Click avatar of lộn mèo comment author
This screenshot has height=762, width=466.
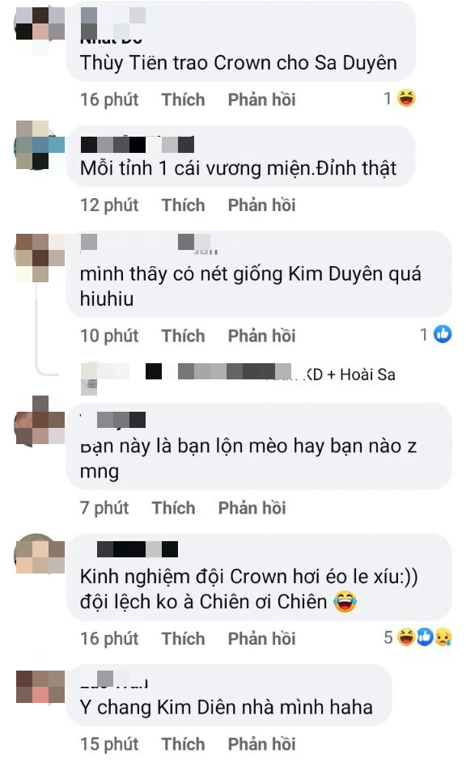tap(40, 421)
